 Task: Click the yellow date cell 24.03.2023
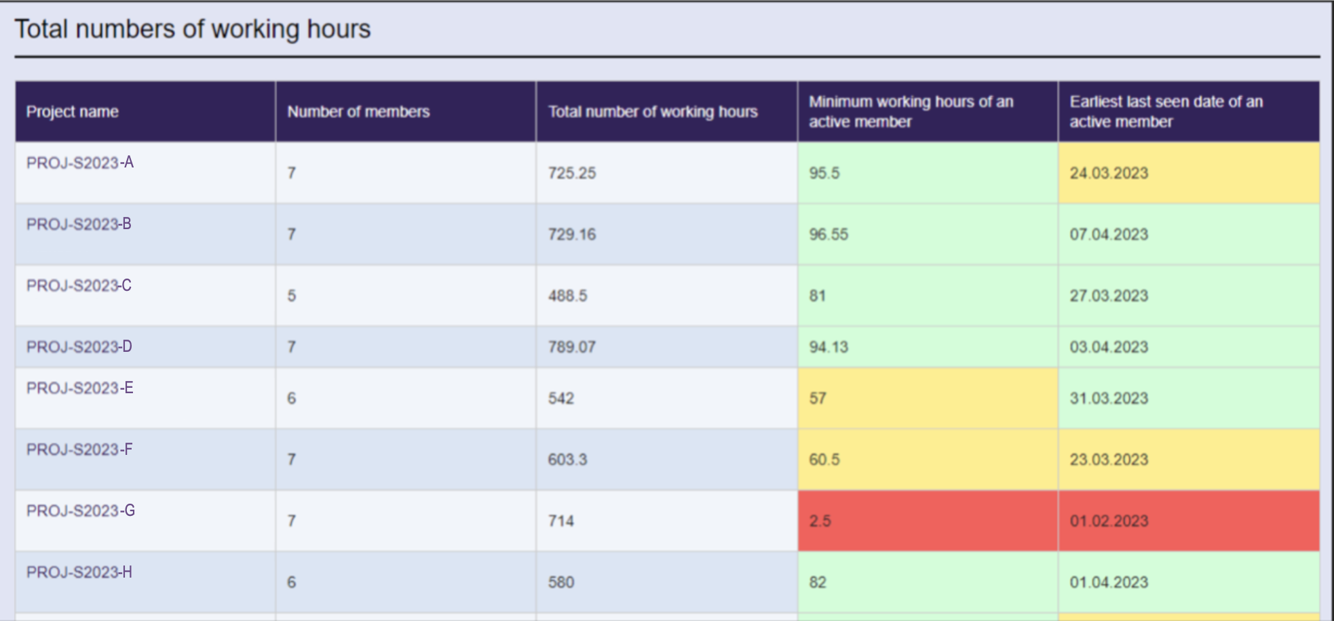coord(1189,173)
